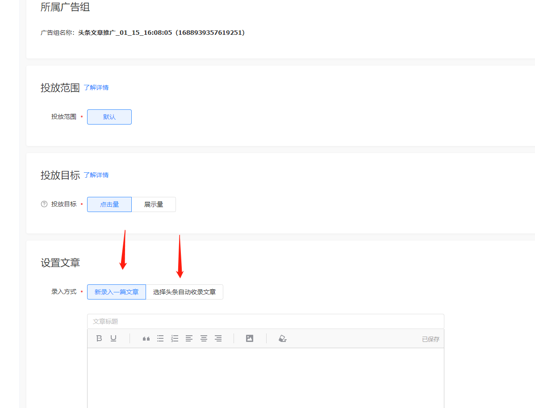
Task: Place the cursor in the article body editor
Action: coord(265,378)
